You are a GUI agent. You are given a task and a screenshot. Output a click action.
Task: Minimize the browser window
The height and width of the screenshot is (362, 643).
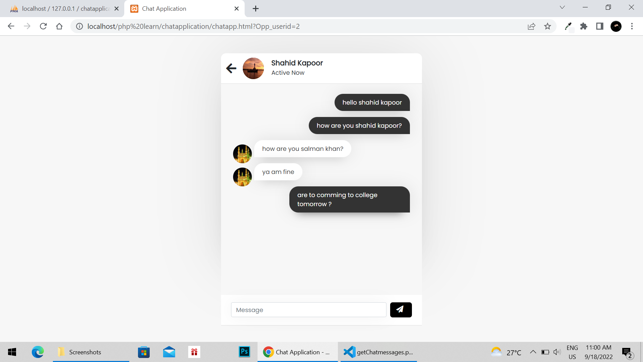click(585, 7)
